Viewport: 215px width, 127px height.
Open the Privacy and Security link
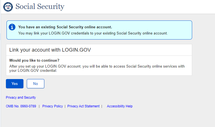coord(21,98)
